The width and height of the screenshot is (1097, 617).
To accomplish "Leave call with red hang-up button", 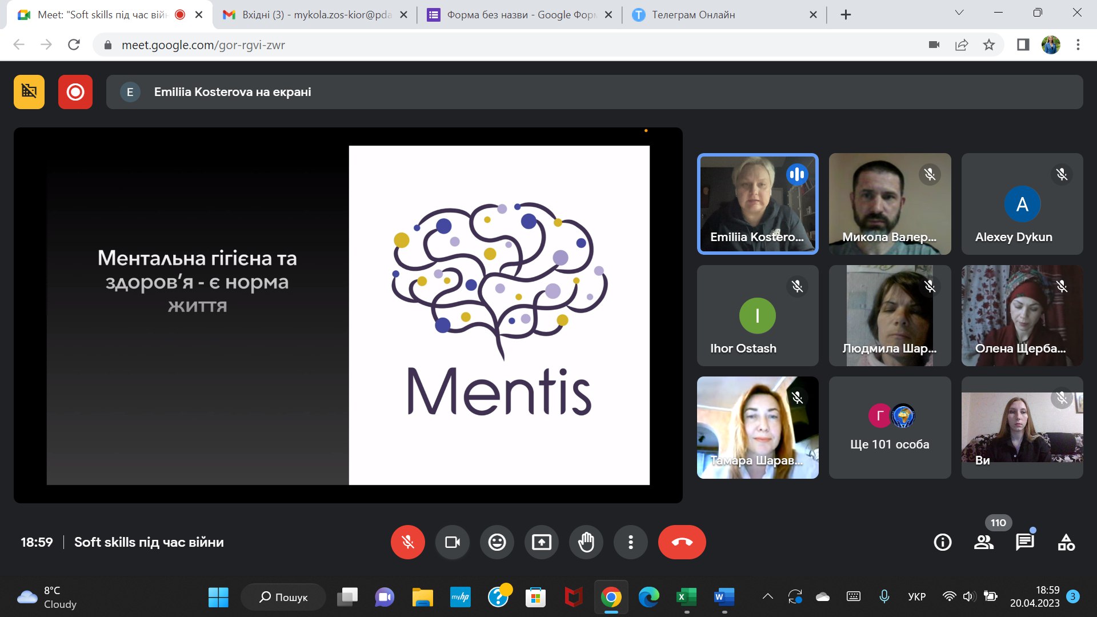I will click(x=682, y=542).
